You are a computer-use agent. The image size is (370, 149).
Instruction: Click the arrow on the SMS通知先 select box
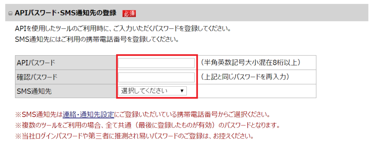pyautogui.click(x=182, y=91)
